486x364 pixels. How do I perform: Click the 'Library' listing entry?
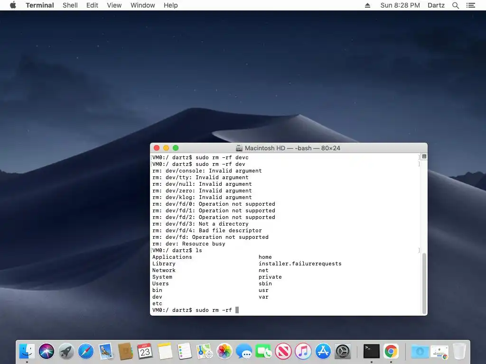pyautogui.click(x=164, y=264)
